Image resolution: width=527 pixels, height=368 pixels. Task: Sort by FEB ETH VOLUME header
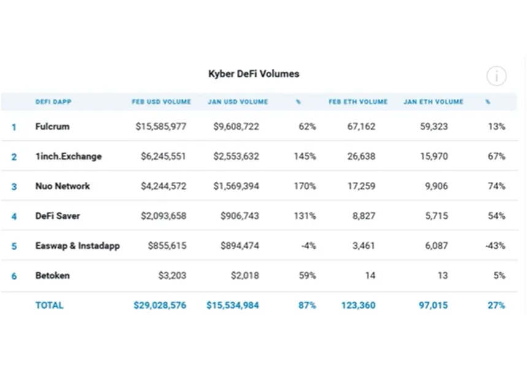point(358,102)
